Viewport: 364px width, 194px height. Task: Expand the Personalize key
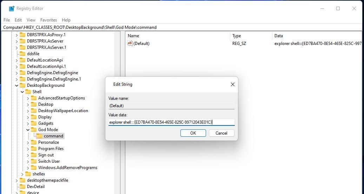click(28, 142)
